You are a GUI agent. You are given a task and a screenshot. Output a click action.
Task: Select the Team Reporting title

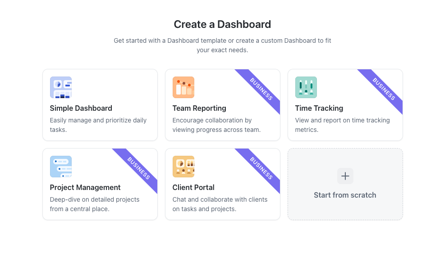pos(199,108)
